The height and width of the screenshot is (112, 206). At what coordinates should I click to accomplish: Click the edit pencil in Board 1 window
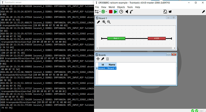click(99, 22)
